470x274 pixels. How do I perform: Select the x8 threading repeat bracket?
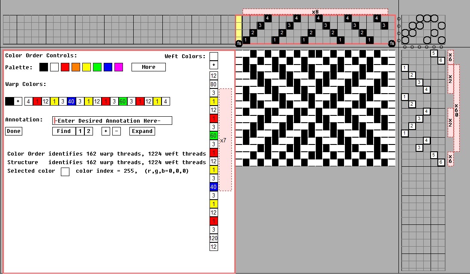(x=315, y=12)
